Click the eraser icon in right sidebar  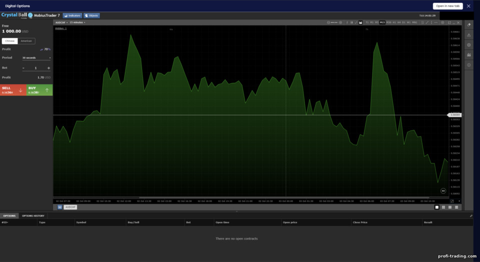tap(469, 25)
